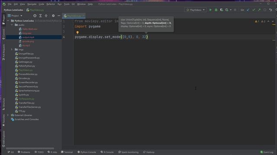Open the File menu

coord(10,4)
